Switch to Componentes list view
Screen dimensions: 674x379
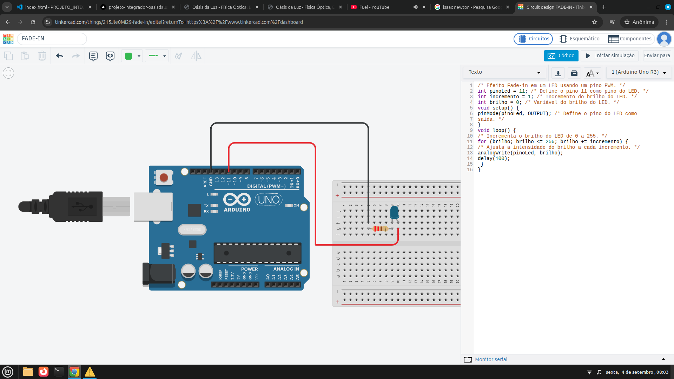click(x=630, y=39)
